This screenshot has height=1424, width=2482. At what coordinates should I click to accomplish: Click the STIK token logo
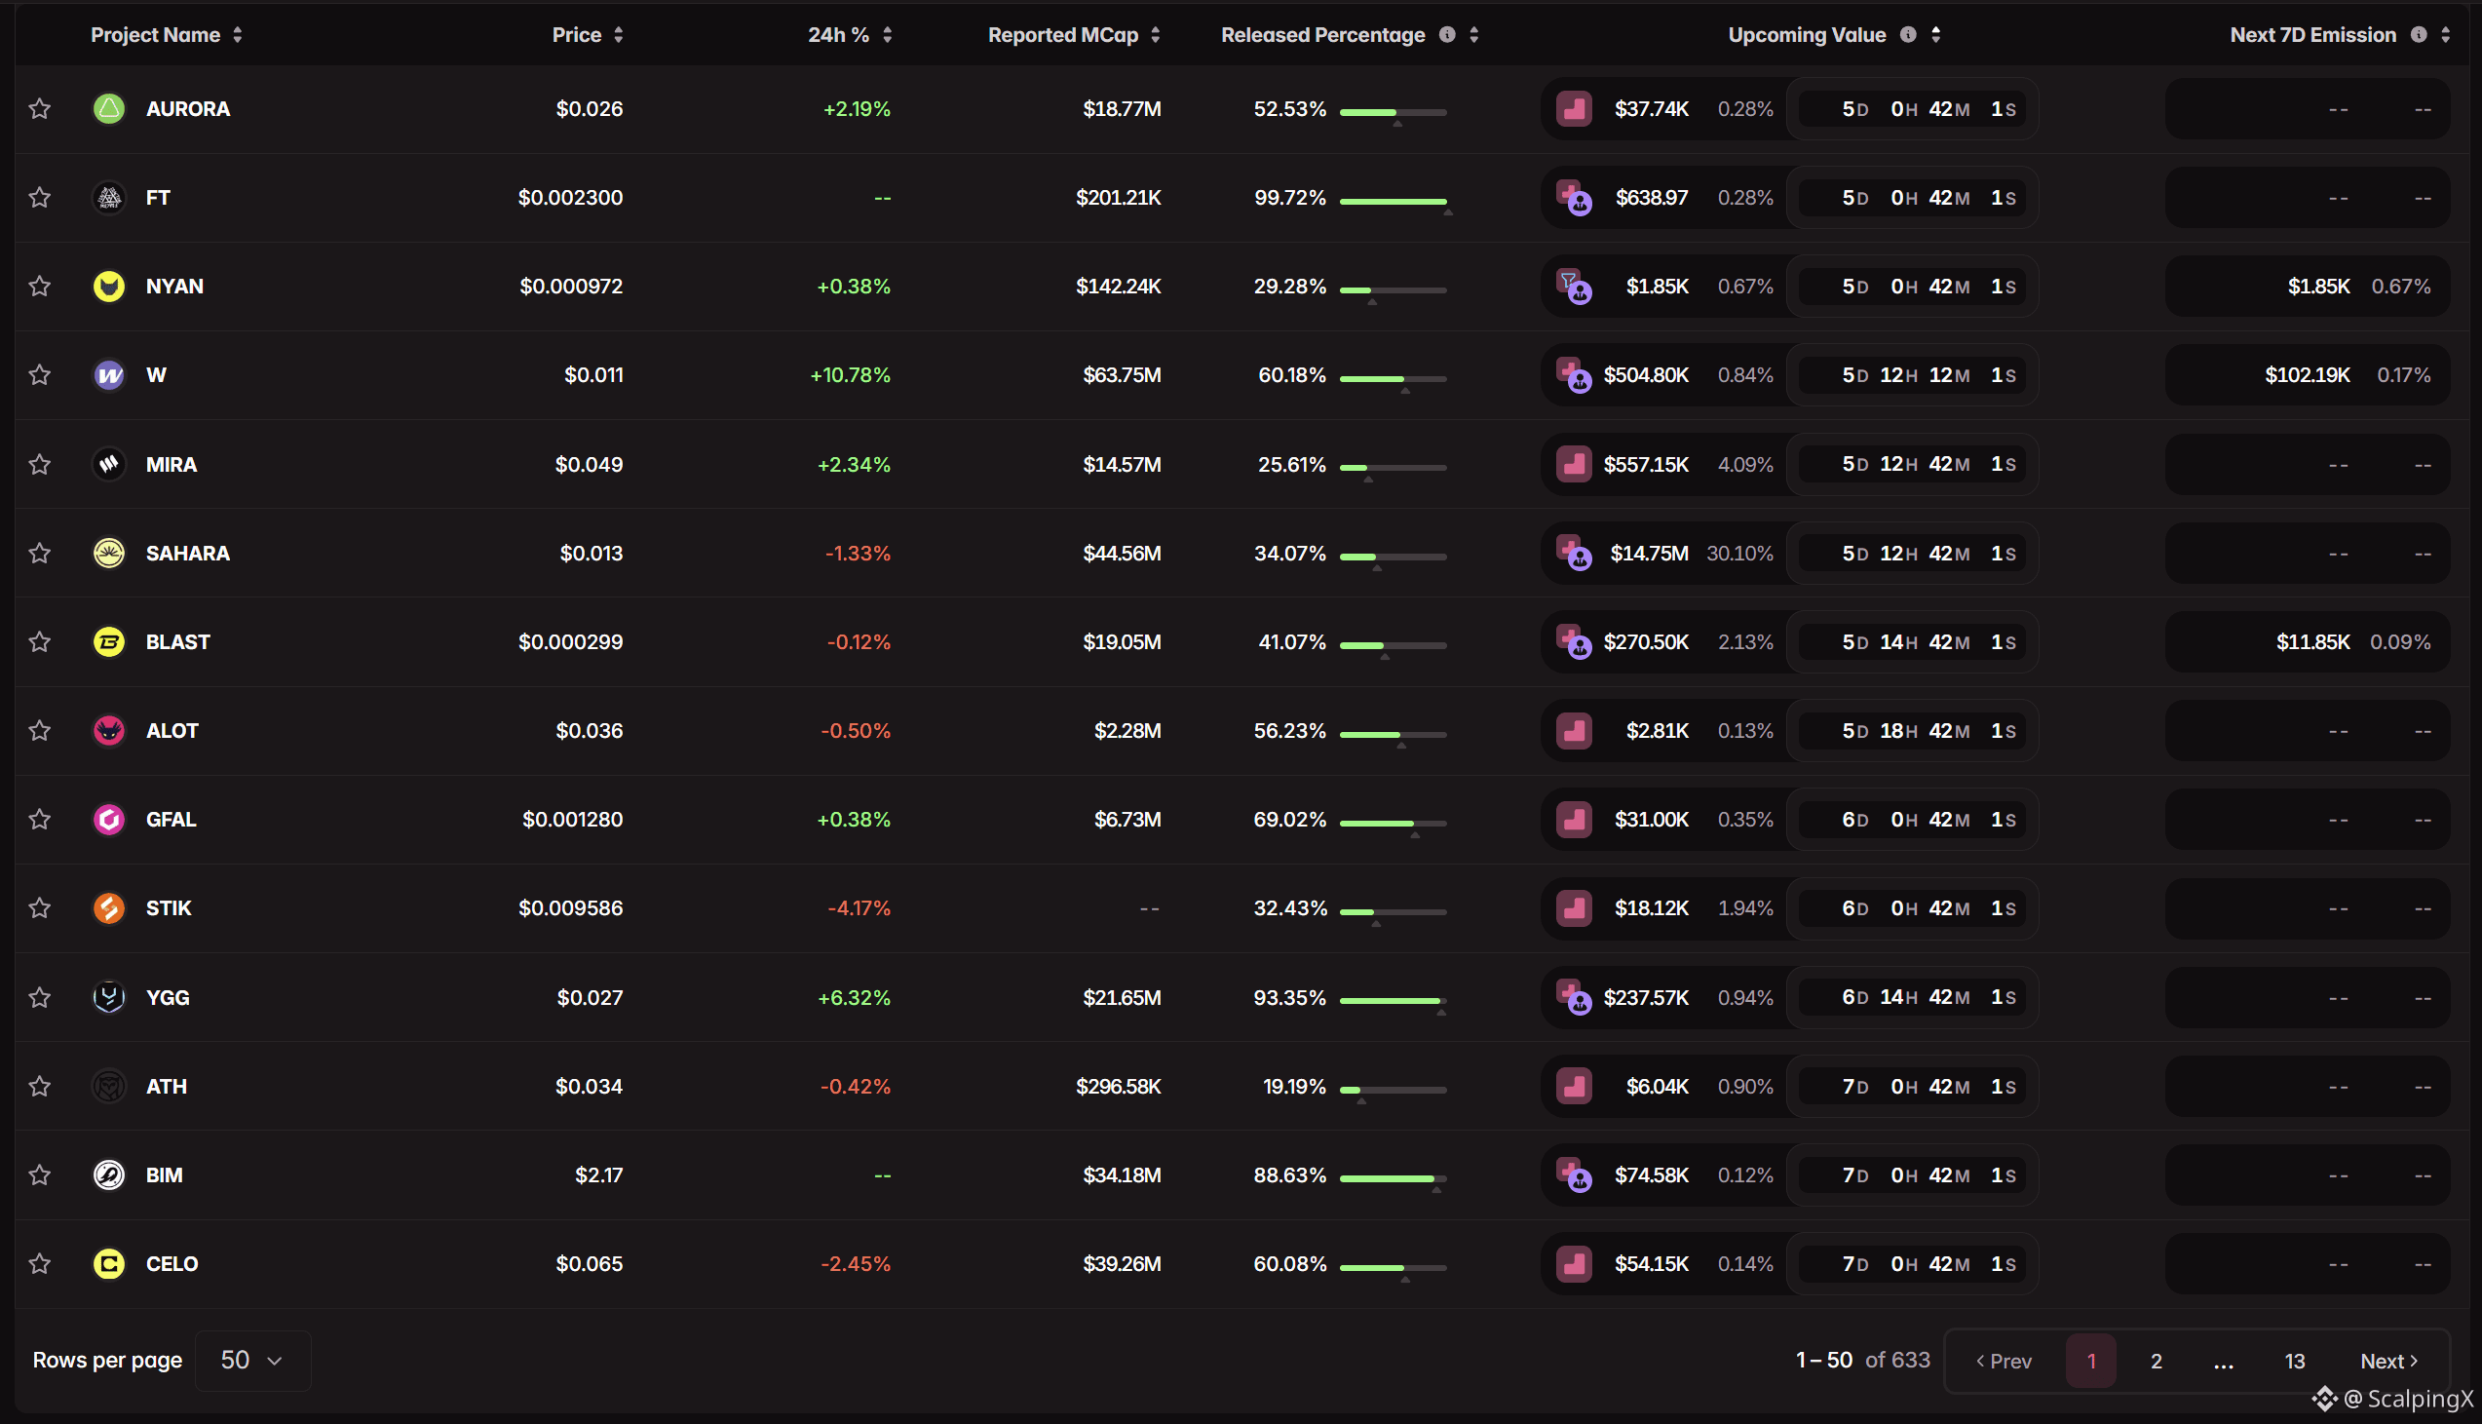108,907
